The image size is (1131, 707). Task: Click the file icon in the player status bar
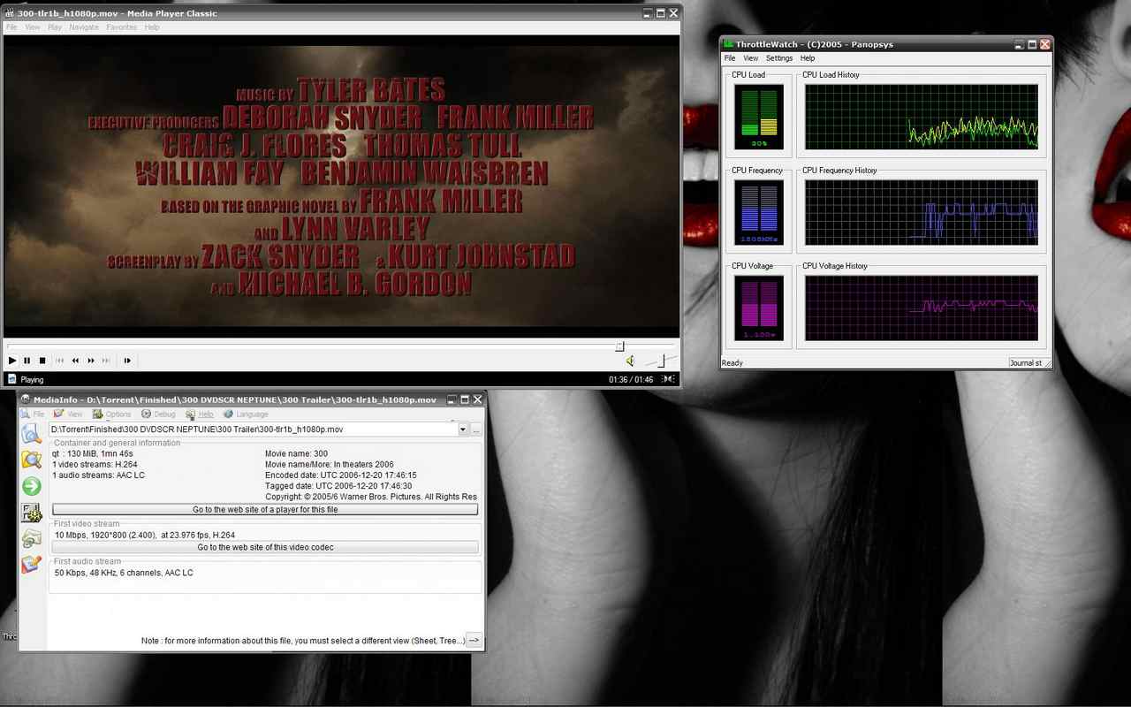coord(11,380)
